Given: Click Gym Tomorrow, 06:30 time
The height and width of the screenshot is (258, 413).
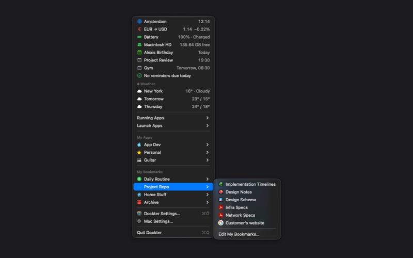Looking at the screenshot, I should click(x=193, y=68).
